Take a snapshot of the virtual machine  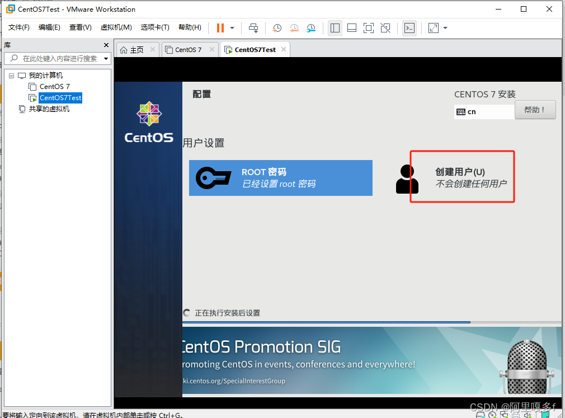276,28
